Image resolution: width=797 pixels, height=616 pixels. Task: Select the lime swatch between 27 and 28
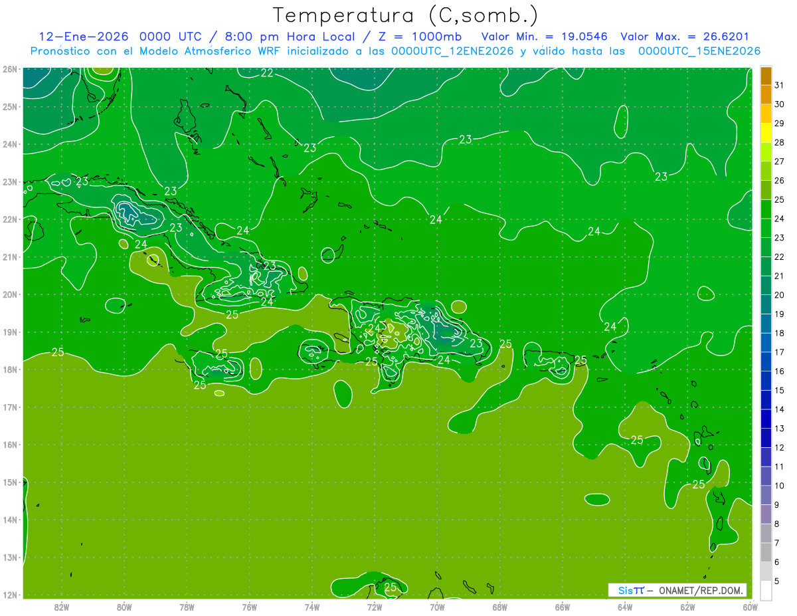(766, 152)
